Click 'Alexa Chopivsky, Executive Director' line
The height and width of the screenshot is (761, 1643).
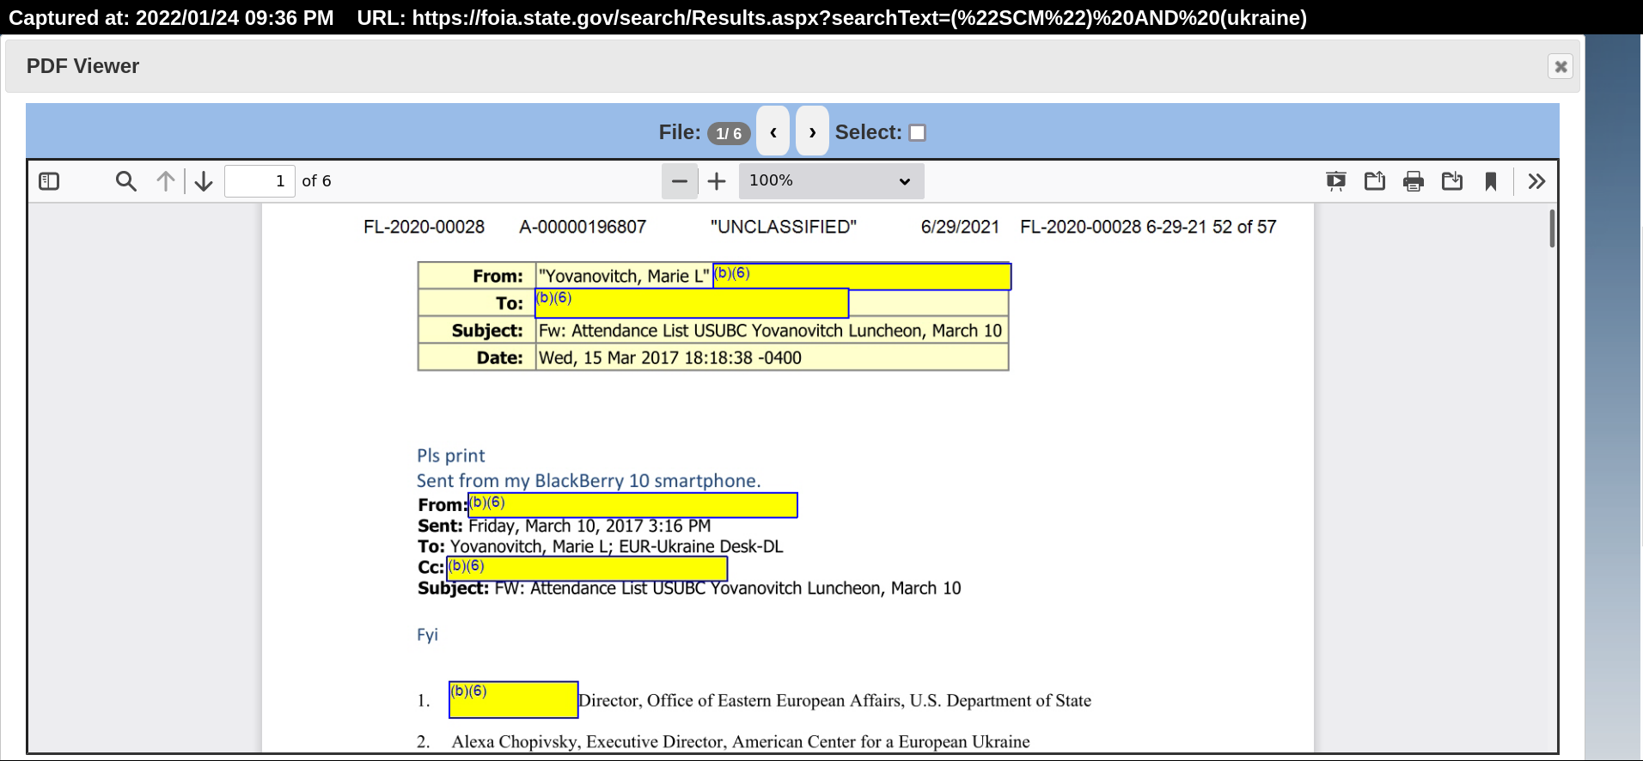(741, 742)
